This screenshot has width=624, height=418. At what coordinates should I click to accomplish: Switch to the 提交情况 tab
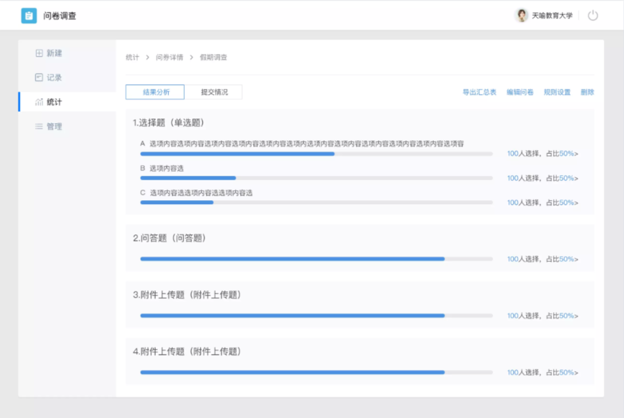(214, 92)
